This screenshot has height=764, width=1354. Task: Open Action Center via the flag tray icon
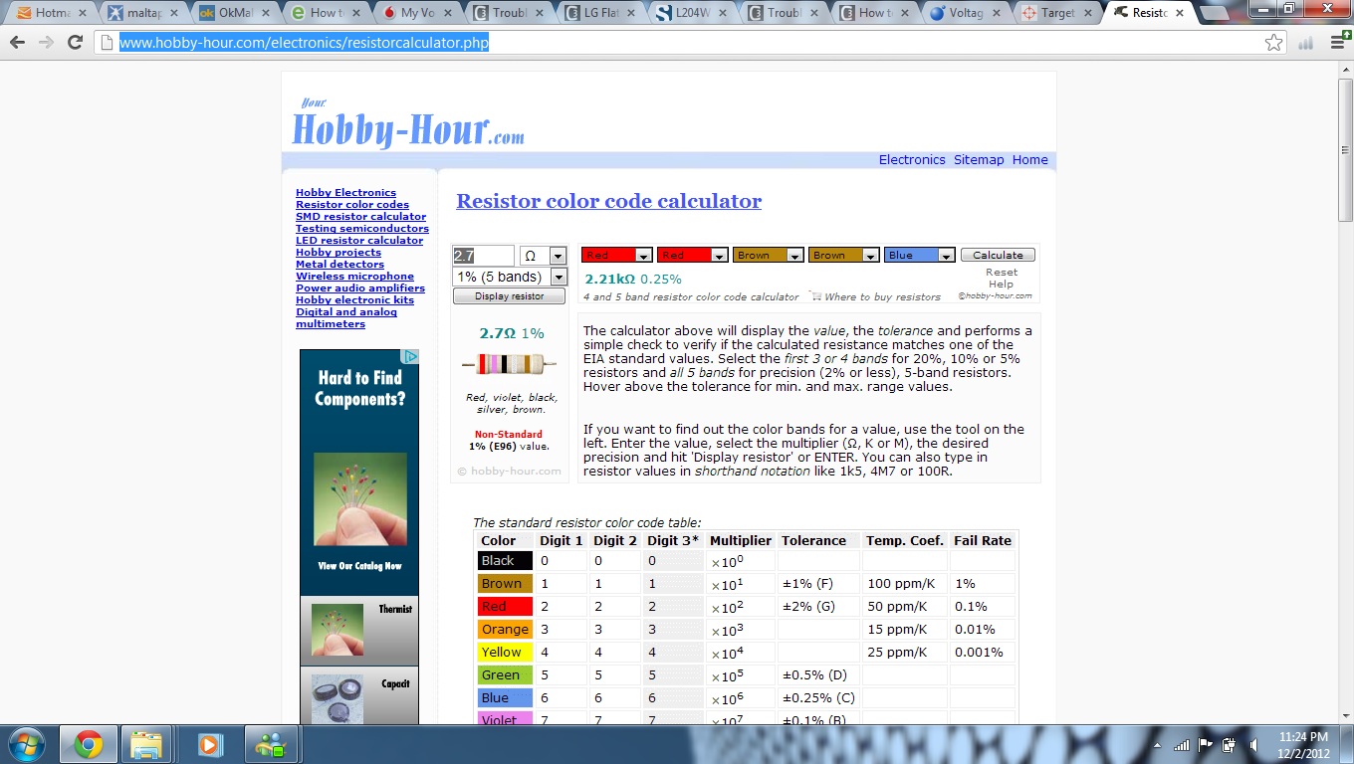pyautogui.click(x=1206, y=744)
